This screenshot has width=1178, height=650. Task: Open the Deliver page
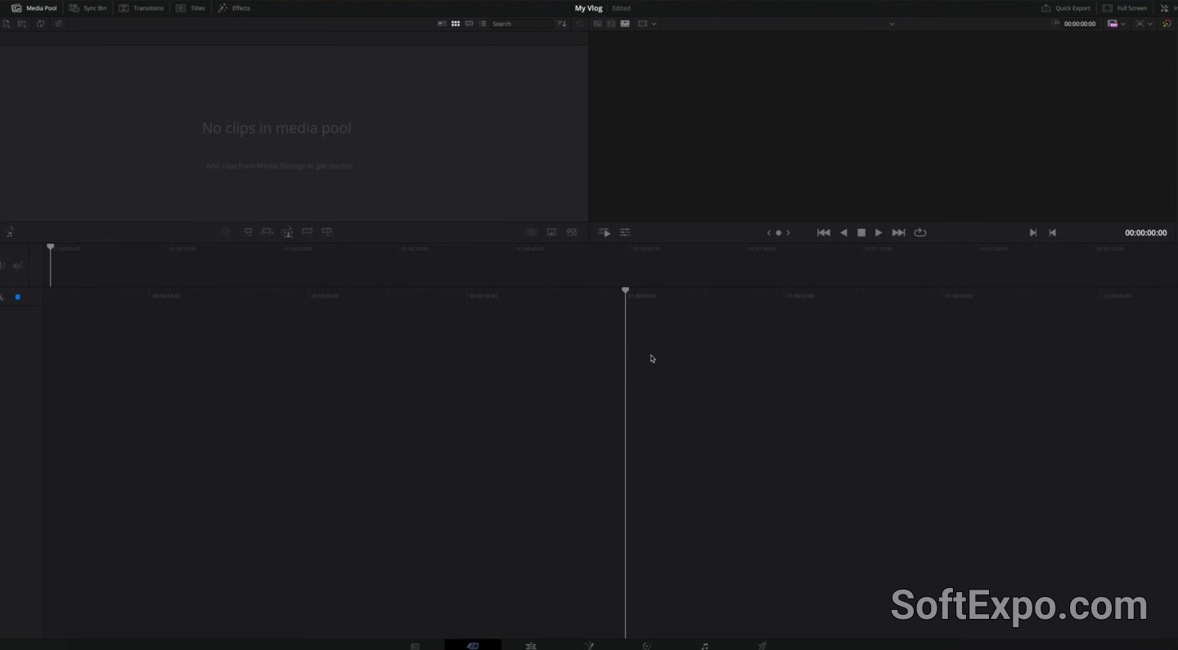point(762,646)
